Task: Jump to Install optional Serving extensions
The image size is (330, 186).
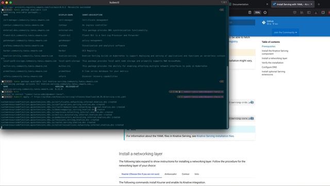Action: pyautogui.click(x=273, y=73)
